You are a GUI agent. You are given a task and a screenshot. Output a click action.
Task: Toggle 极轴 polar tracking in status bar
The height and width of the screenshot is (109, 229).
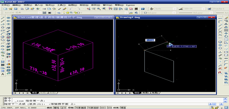[71, 108]
